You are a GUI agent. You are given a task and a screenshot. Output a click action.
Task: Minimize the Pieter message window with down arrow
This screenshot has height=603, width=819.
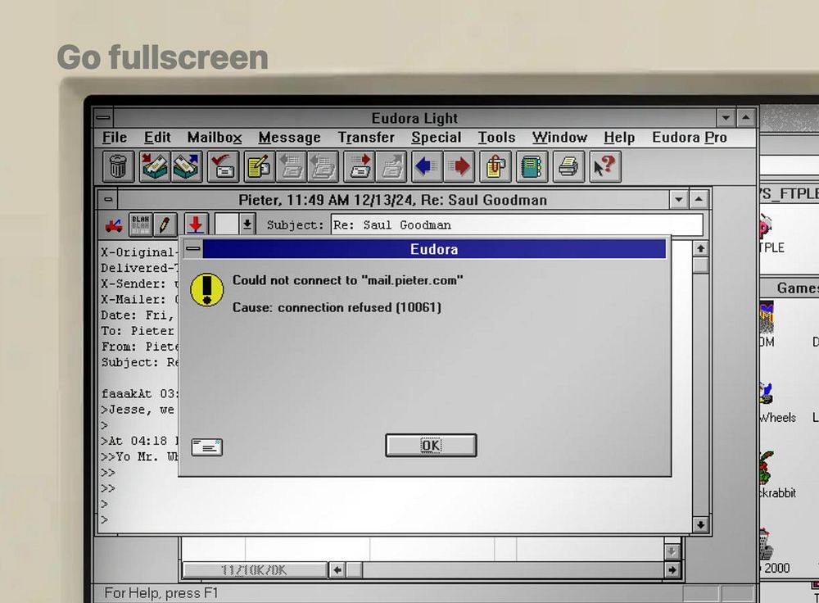click(678, 200)
